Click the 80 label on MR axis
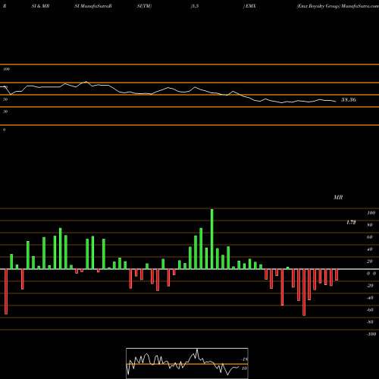 [x=370, y=225]
